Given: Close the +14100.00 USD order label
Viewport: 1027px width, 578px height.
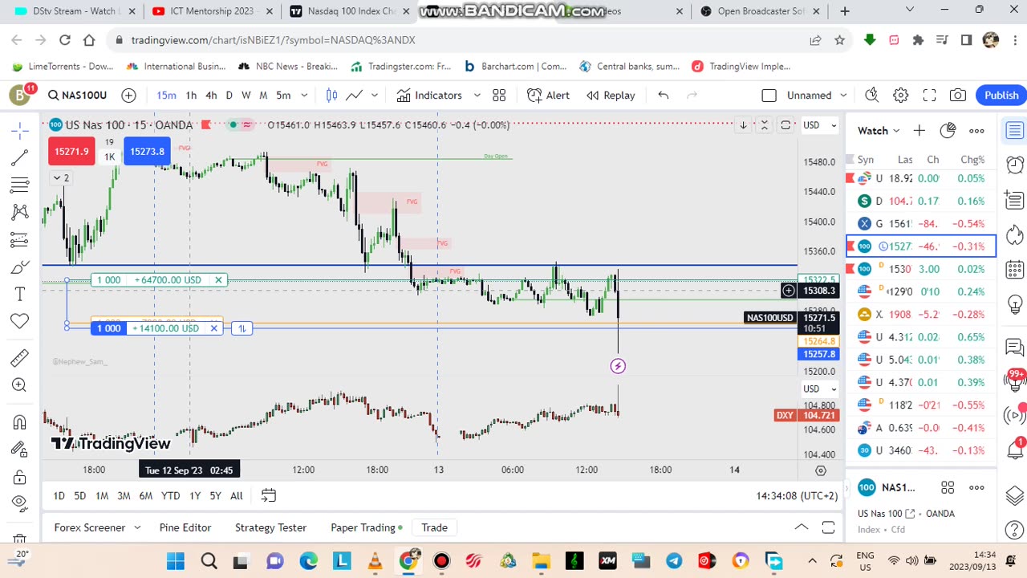Looking at the screenshot, I should [x=214, y=328].
